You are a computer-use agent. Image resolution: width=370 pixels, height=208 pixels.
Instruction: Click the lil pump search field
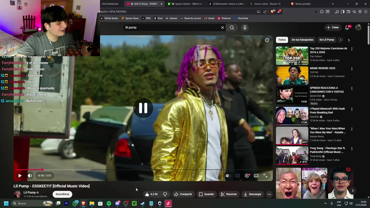click(x=171, y=27)
